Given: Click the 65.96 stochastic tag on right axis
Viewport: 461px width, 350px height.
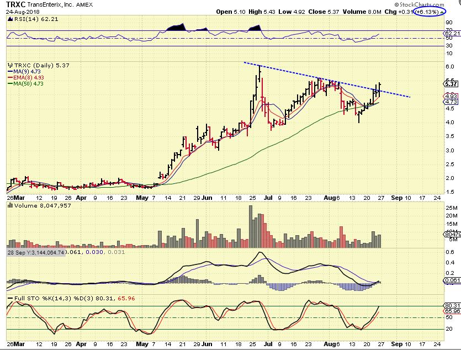Looking at the screenshot, I should coord(452,311).
